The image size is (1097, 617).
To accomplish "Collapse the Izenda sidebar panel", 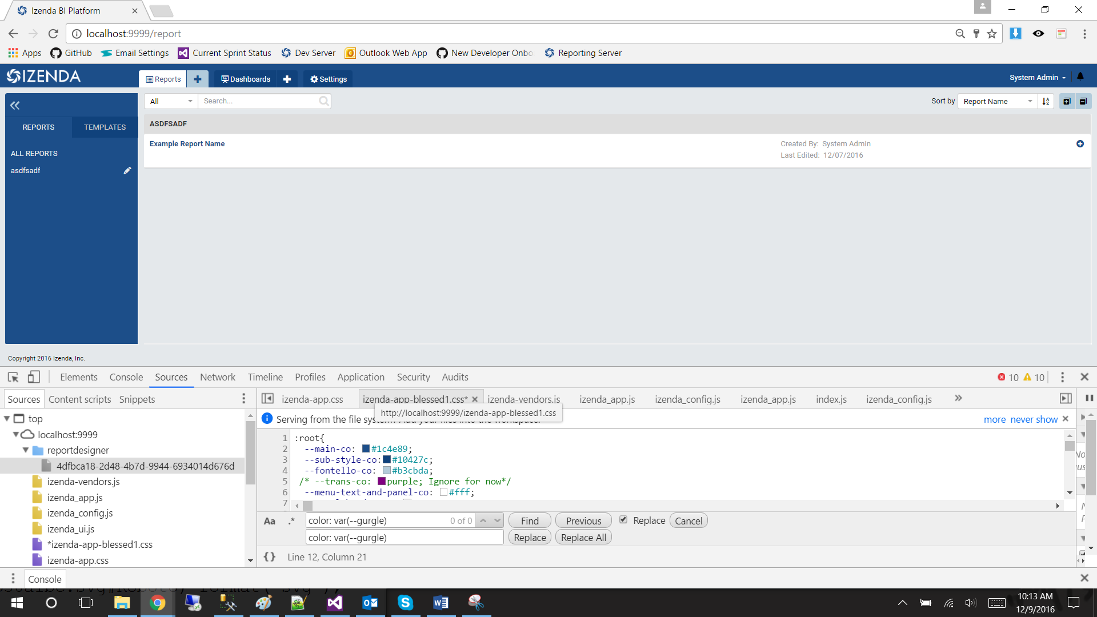I will 15,105.
